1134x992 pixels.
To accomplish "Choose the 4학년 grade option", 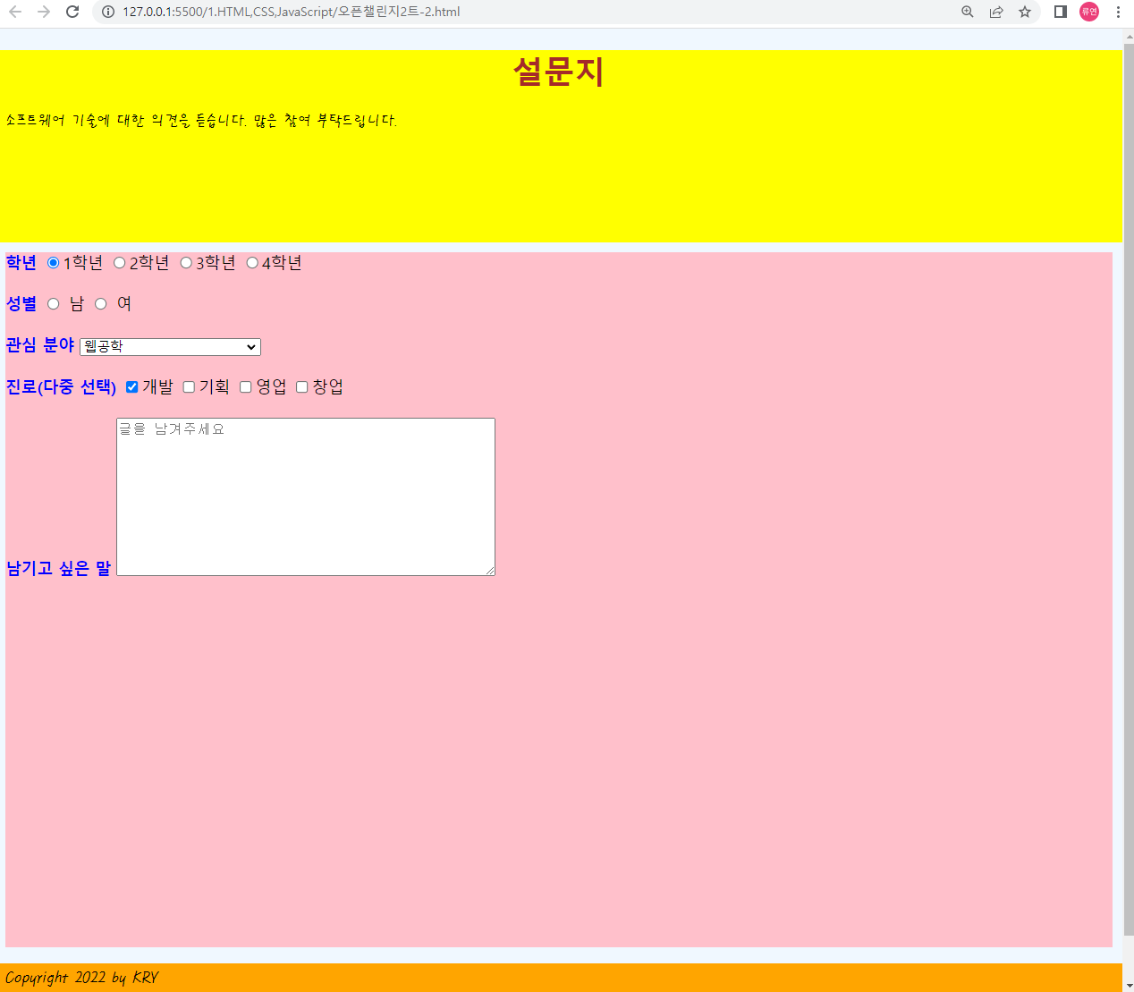I will point(252,263).
